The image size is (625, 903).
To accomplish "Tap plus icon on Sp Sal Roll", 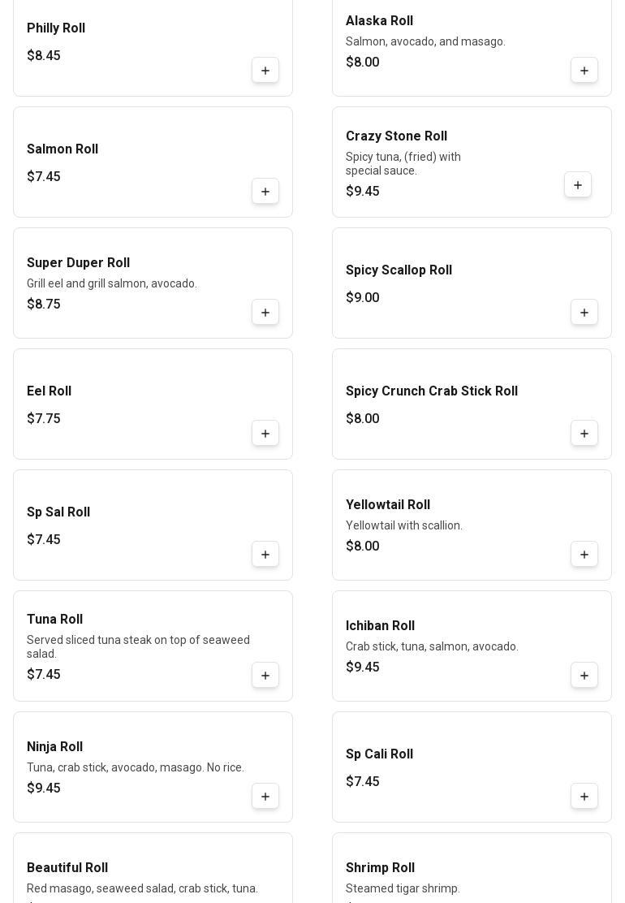I will point(265,555).
